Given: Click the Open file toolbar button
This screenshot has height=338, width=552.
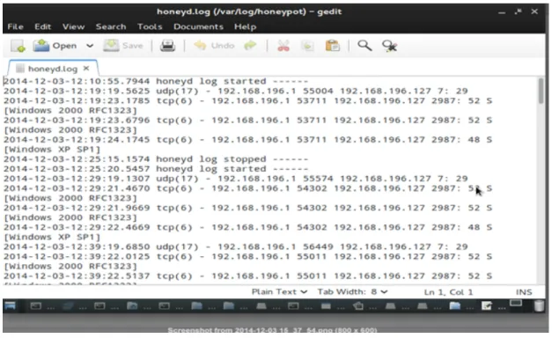Looking at the screenshot, I should point(55,46).
